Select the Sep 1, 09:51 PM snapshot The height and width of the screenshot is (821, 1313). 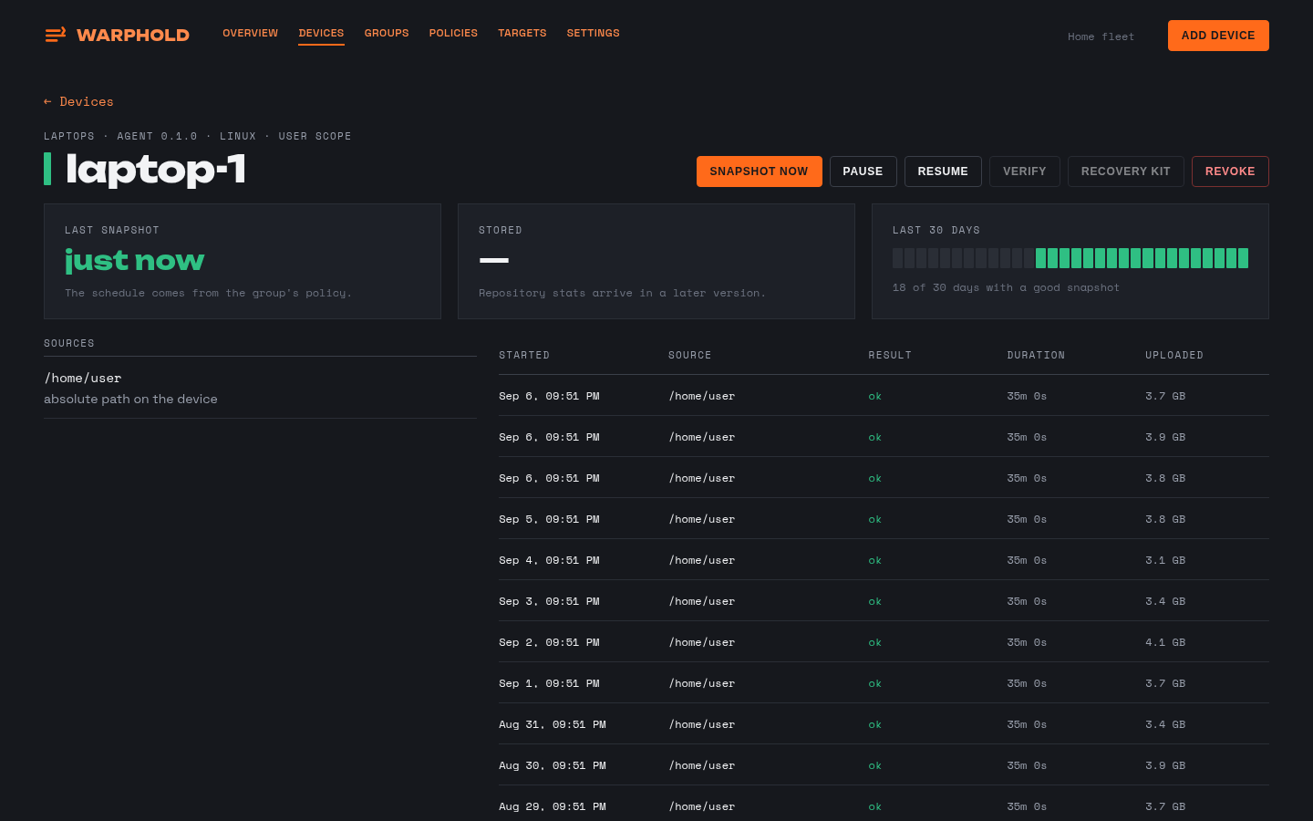point(884,683)
